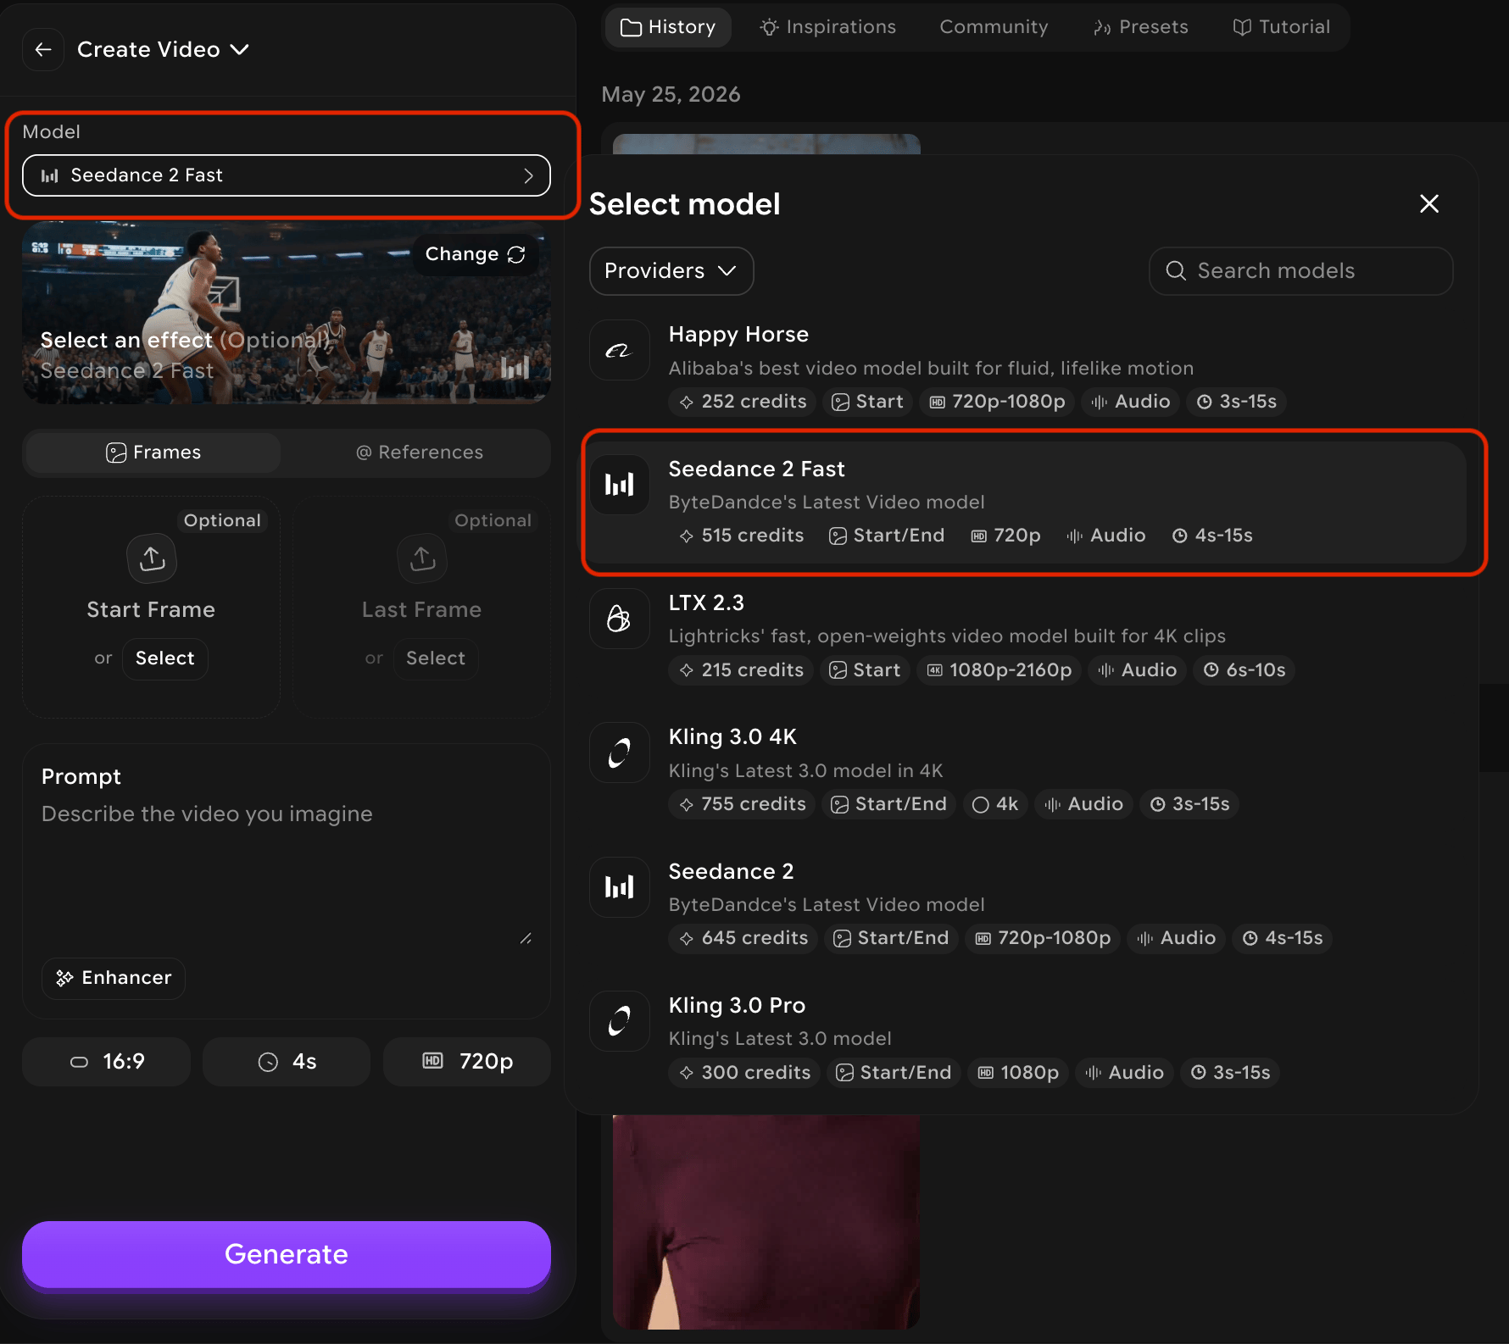Click the Start tag on LTX 2.3
The image size is (1509, 1344).
click(x=865, y=670)
